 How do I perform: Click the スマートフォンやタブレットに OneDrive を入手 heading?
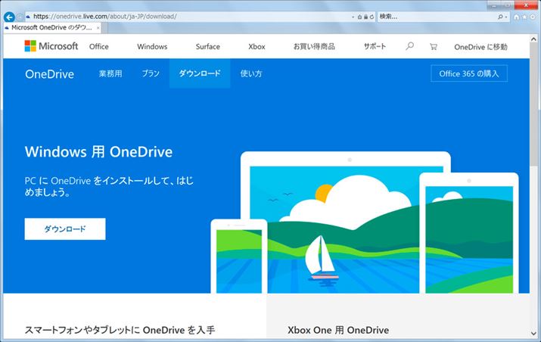tap(120, 330)
